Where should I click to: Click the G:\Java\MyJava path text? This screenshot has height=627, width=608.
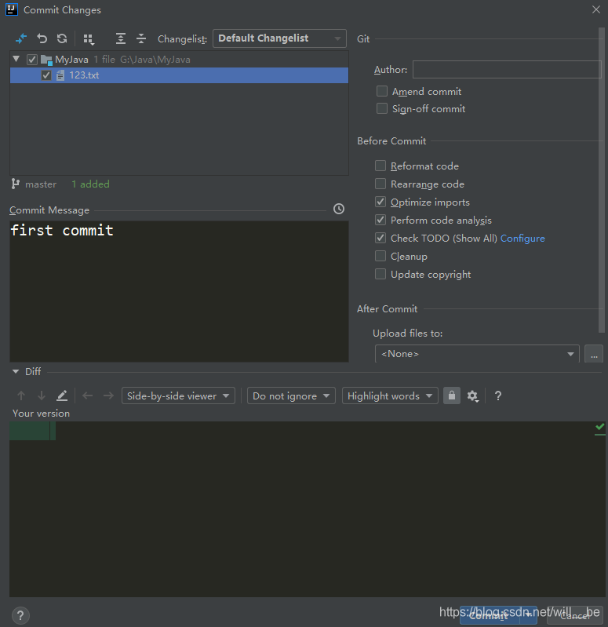(155, 60)
